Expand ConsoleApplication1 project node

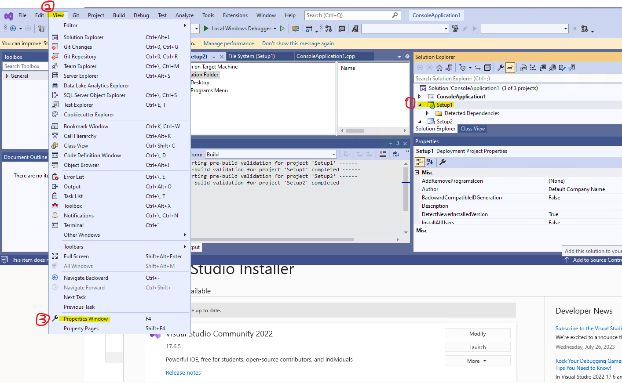(420, 97)
